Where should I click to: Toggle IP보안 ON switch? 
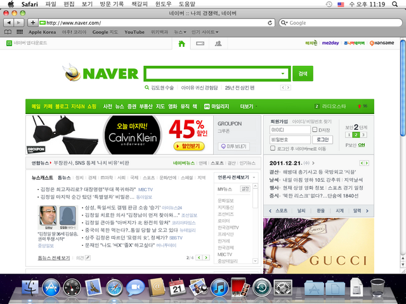click(x=362, y=145)
